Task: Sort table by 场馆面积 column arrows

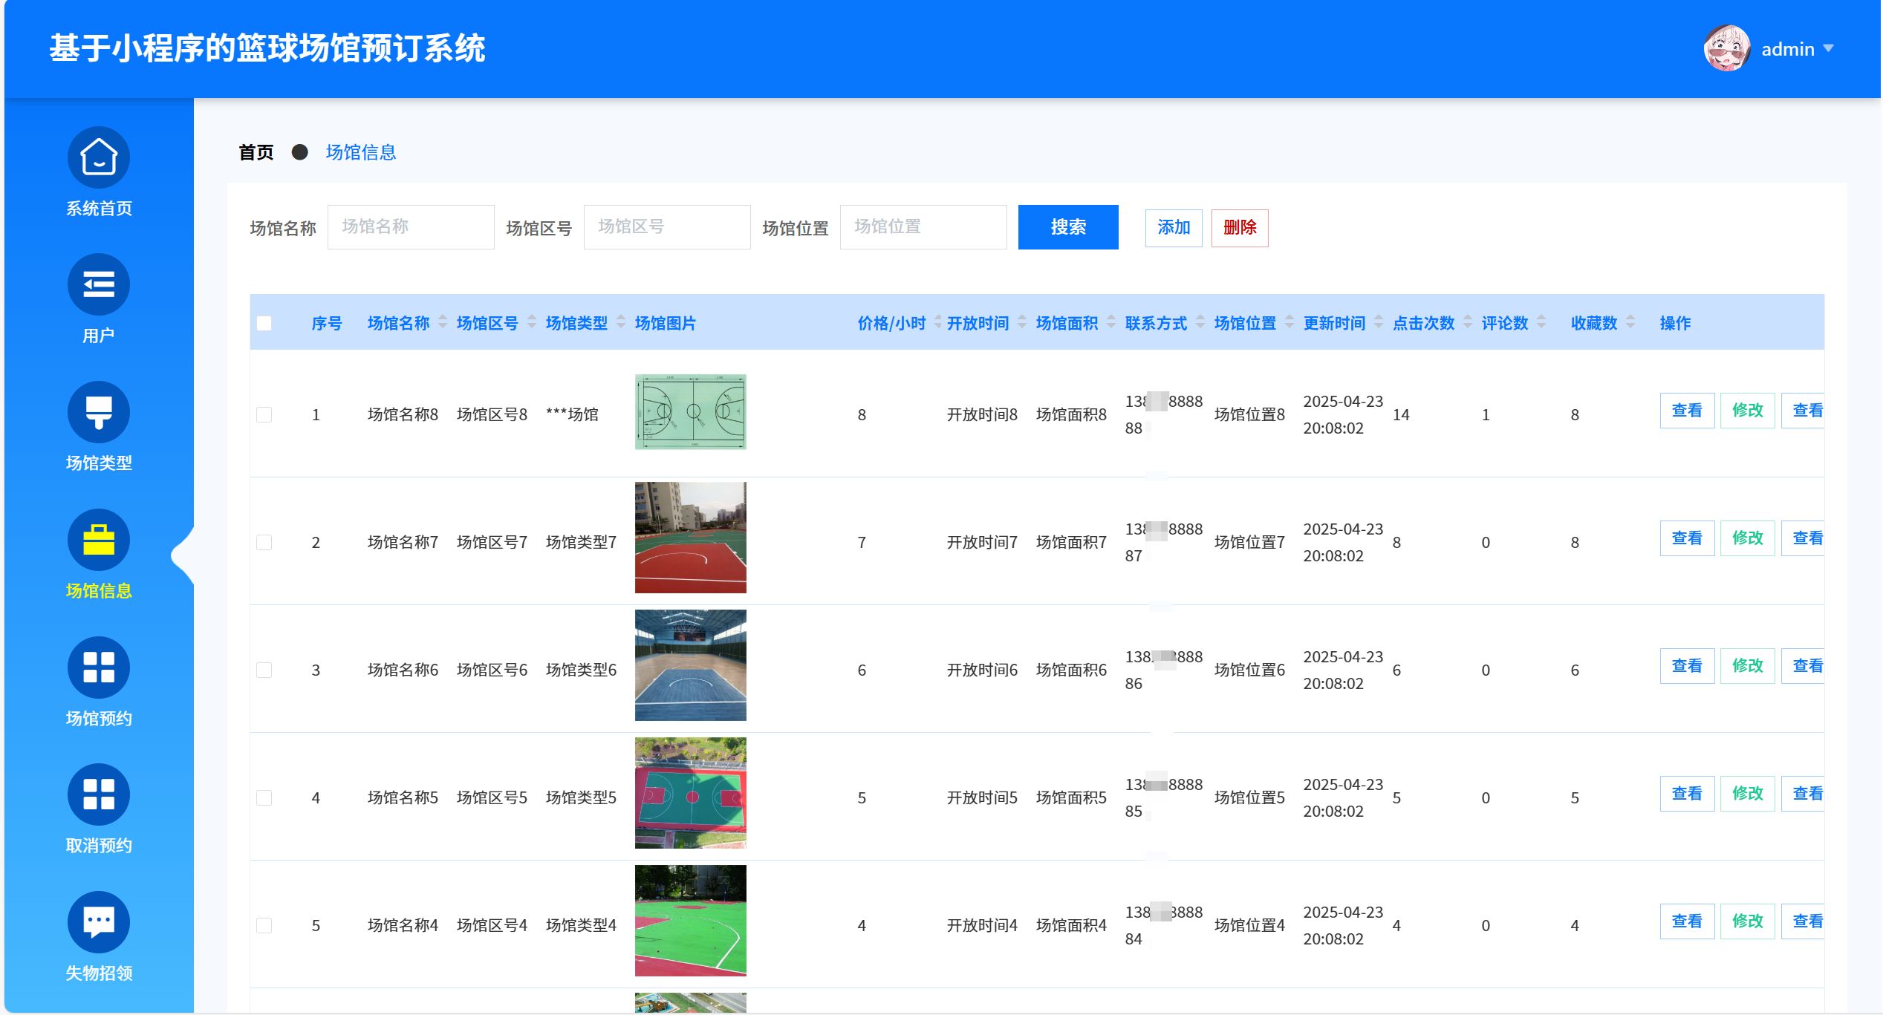Action: point(1111,322)
